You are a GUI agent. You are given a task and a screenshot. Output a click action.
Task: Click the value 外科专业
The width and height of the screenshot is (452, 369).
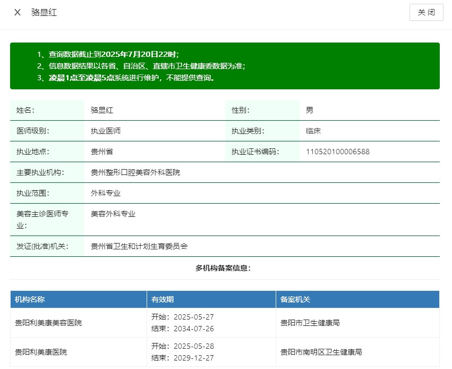point(106,194)
